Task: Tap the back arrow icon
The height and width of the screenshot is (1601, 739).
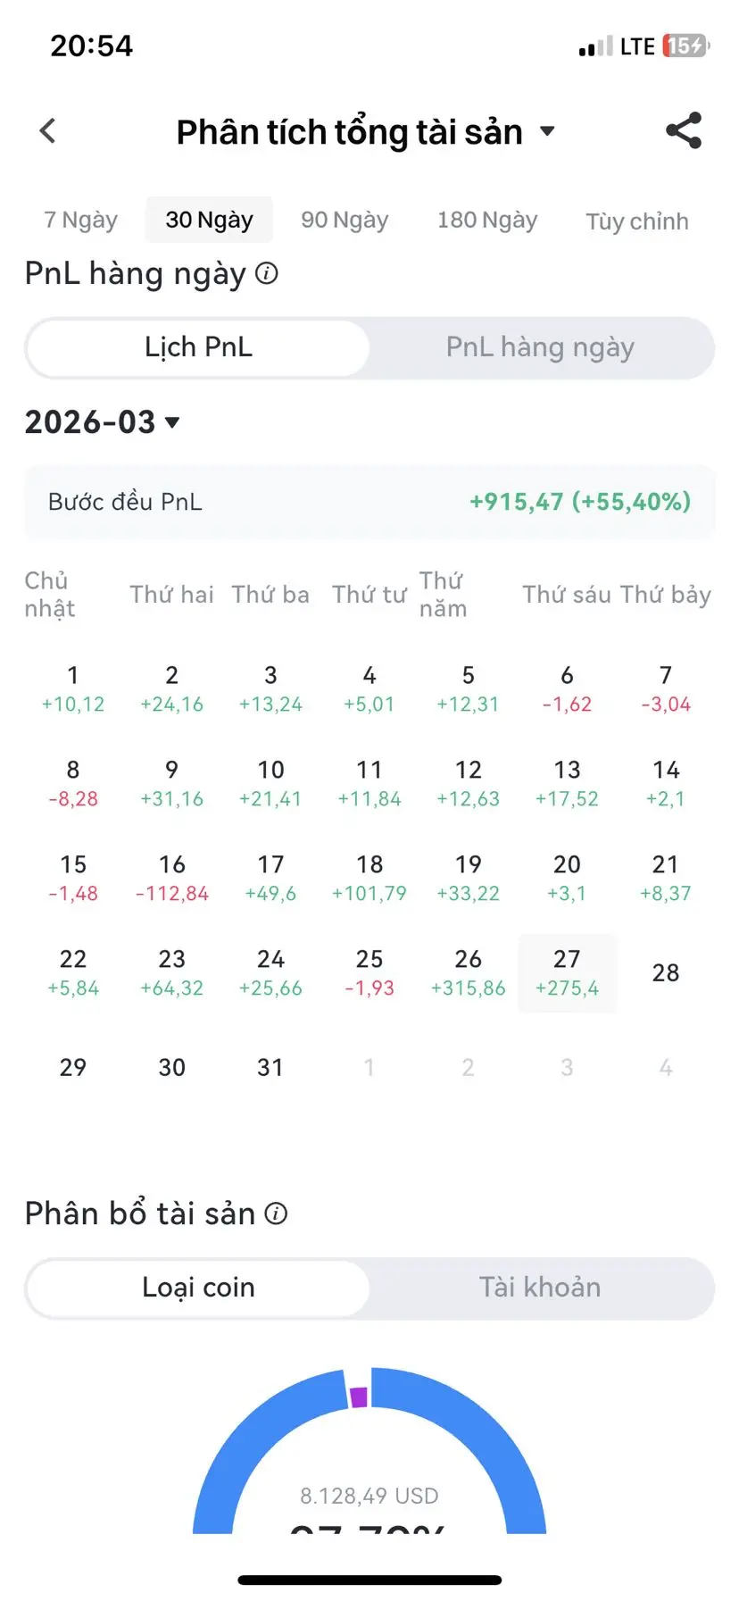Action: coord(48,131)
